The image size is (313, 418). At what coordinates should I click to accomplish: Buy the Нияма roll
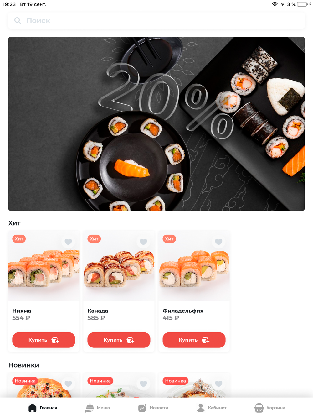pos(44,340)
